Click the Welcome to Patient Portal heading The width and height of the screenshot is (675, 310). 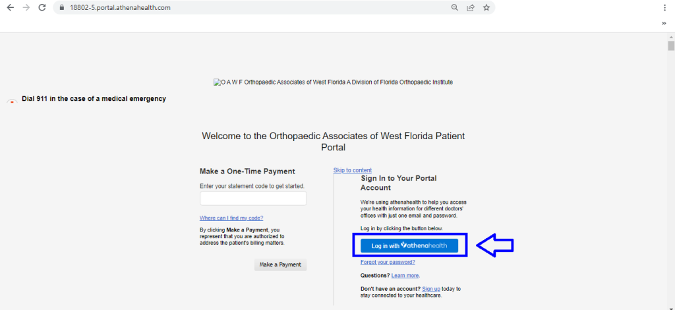333,142
